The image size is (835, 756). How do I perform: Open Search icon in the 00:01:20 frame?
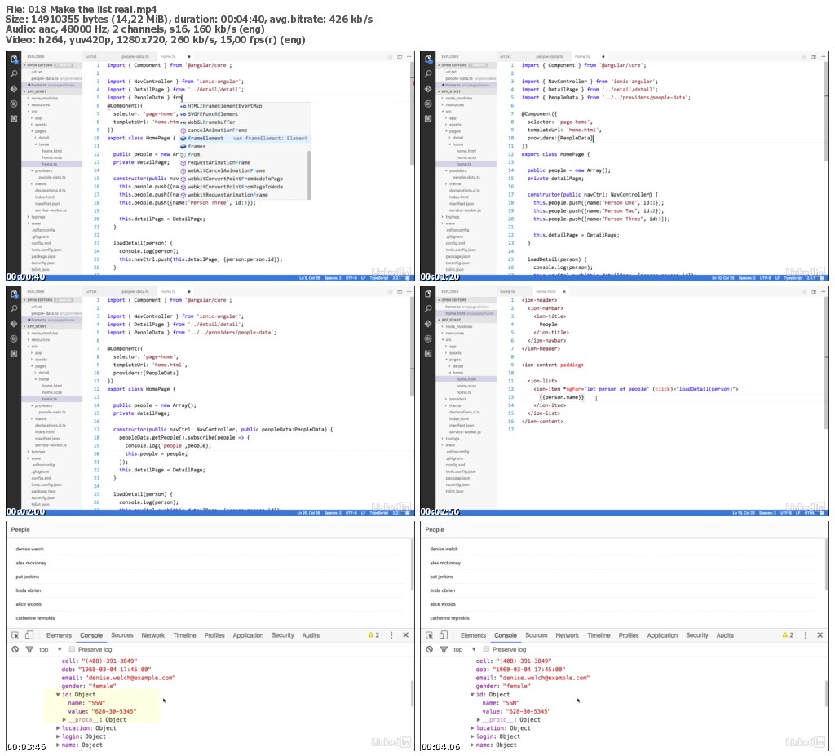click(428, 73)
